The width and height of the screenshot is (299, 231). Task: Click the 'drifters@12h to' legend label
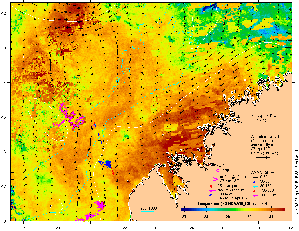(x=233, y=177)
